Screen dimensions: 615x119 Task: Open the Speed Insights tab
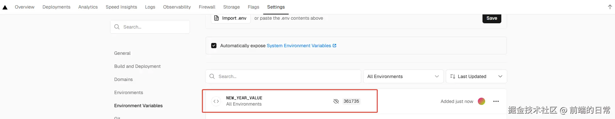121,7
